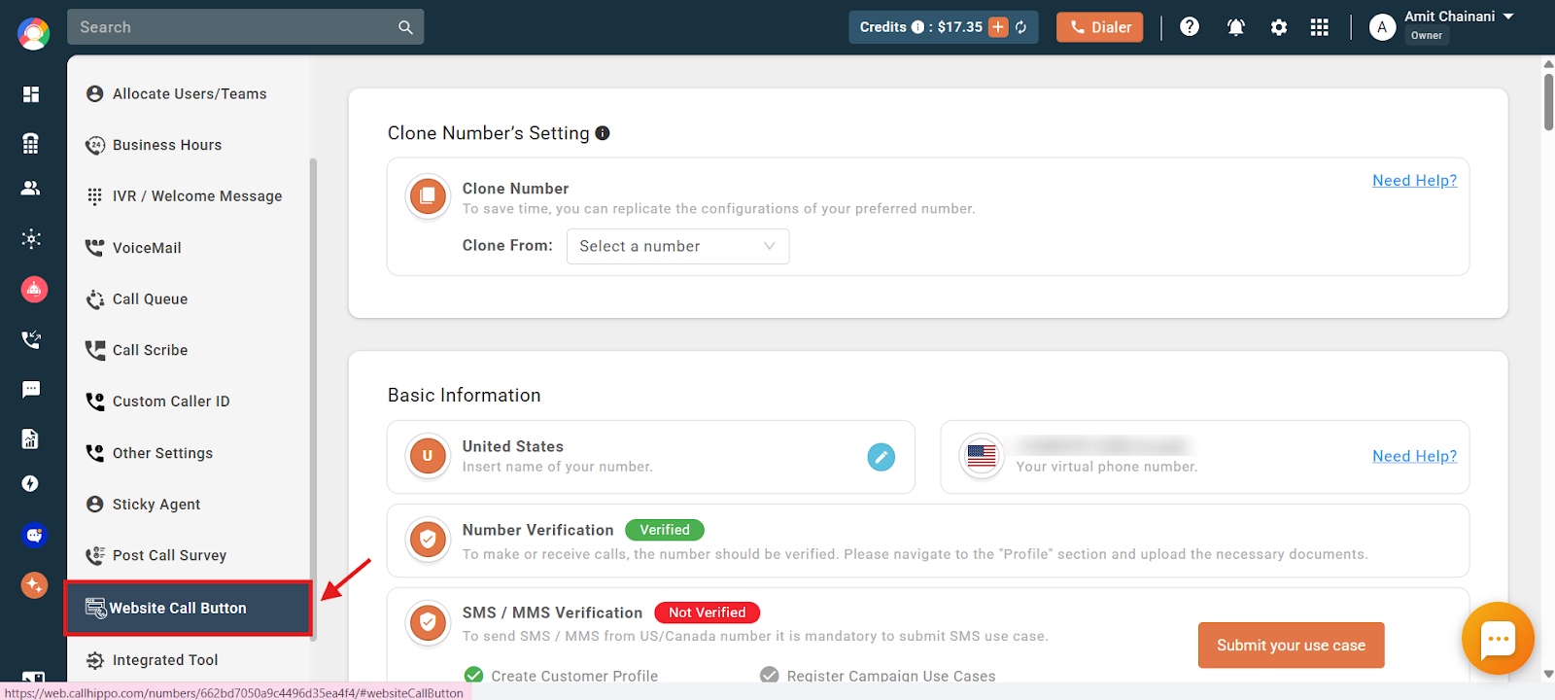Open the SMS message icon in left rail

[31, 389]
